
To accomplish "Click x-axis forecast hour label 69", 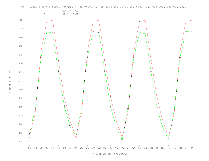I will (163, 148).
